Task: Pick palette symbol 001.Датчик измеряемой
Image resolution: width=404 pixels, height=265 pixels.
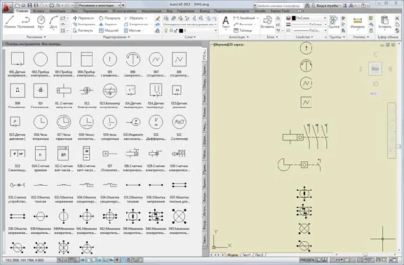Action: coord(18,64)
